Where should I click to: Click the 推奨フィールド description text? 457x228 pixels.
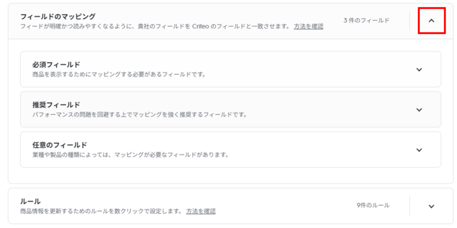click(x=139, y=114)
